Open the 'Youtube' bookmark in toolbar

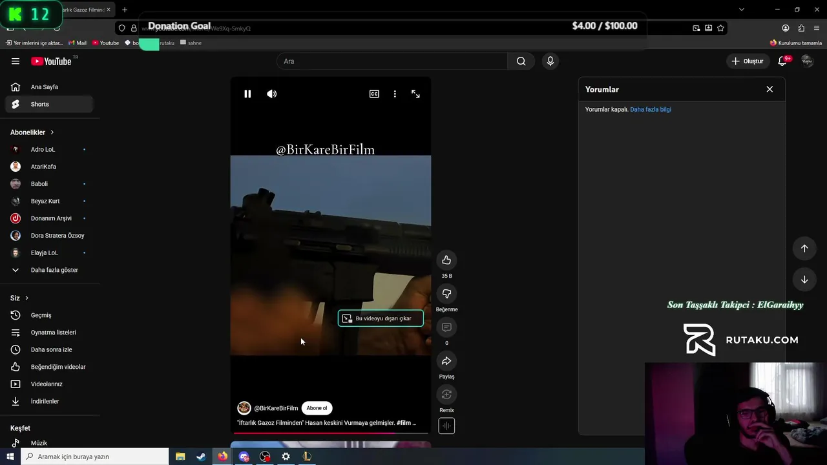[x=105, y=43]
